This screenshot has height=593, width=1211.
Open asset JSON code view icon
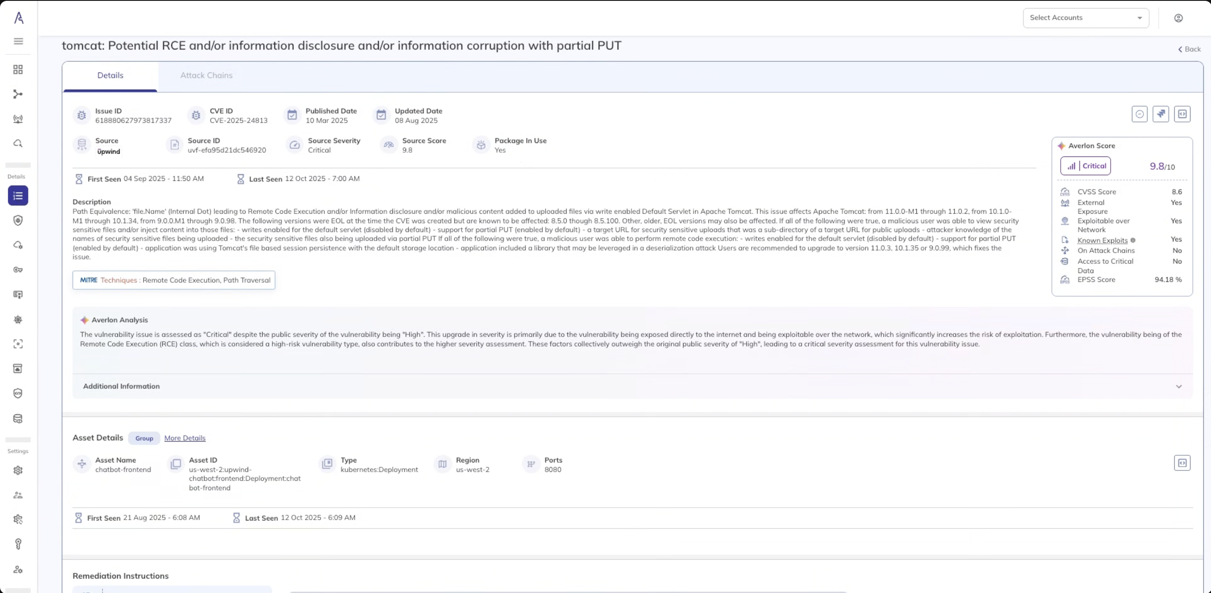(x=1182, y=463)
